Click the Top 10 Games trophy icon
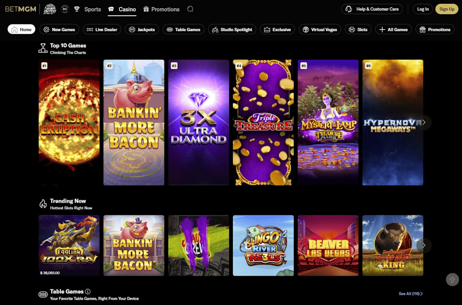Image resolution: width=462 pixels, height=305 pixels. (x=43, y=48)
